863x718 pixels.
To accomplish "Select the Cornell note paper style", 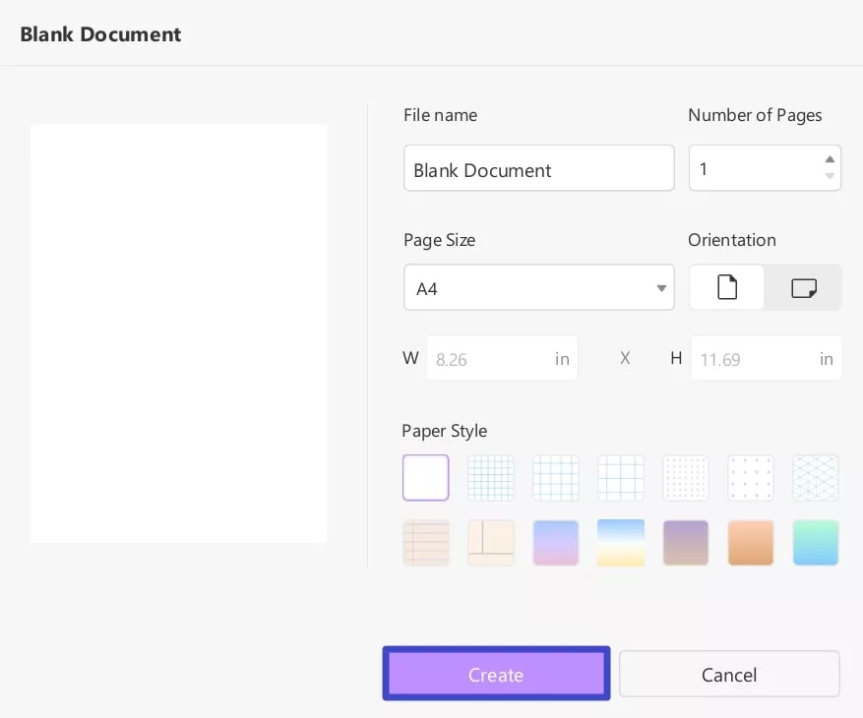I will pyautogui.click(x=491, y=542).
